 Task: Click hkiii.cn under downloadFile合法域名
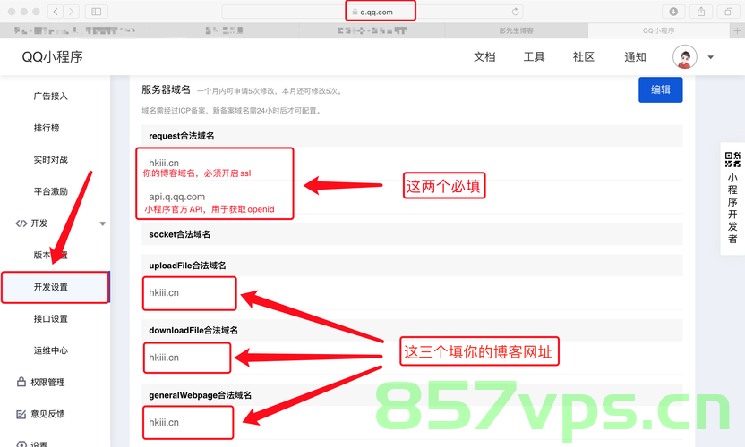[x=164, y=358]
